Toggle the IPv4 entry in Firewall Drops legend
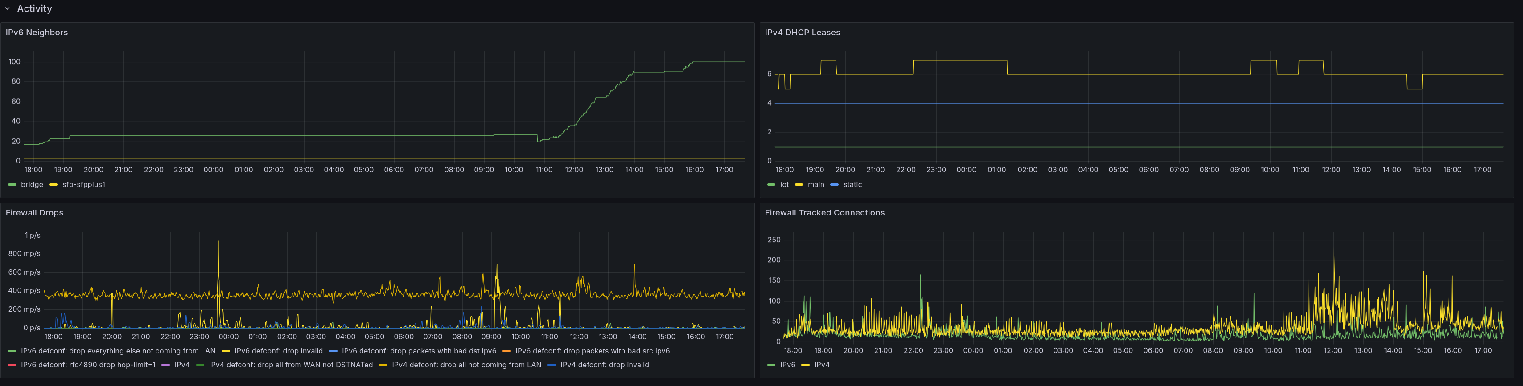 [182, 365]
